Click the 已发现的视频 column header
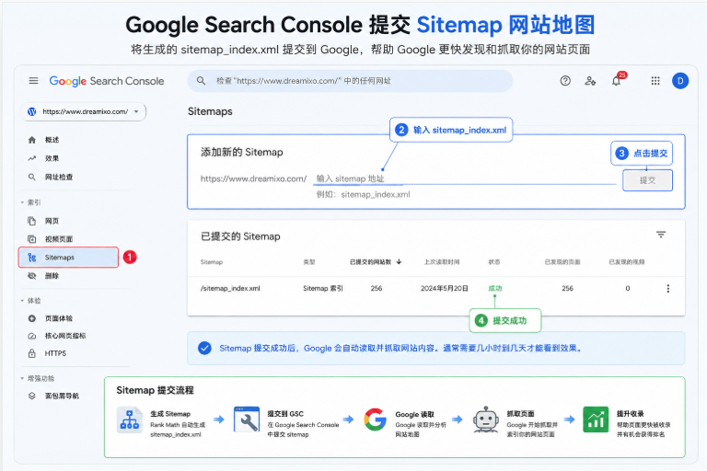The width and height of the screenshot is (707, 471). (626, 262)
